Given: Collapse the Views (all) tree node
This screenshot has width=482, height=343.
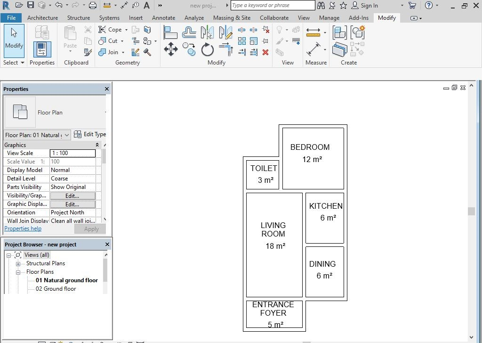Looking at the screenshot, I should pos(8,255).
